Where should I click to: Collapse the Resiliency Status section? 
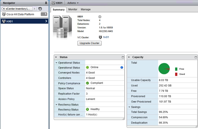click(56, 105)
